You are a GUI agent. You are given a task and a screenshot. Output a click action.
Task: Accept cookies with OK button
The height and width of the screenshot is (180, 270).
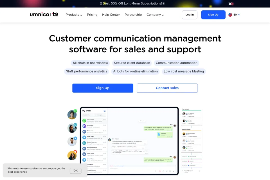(75, 170)
